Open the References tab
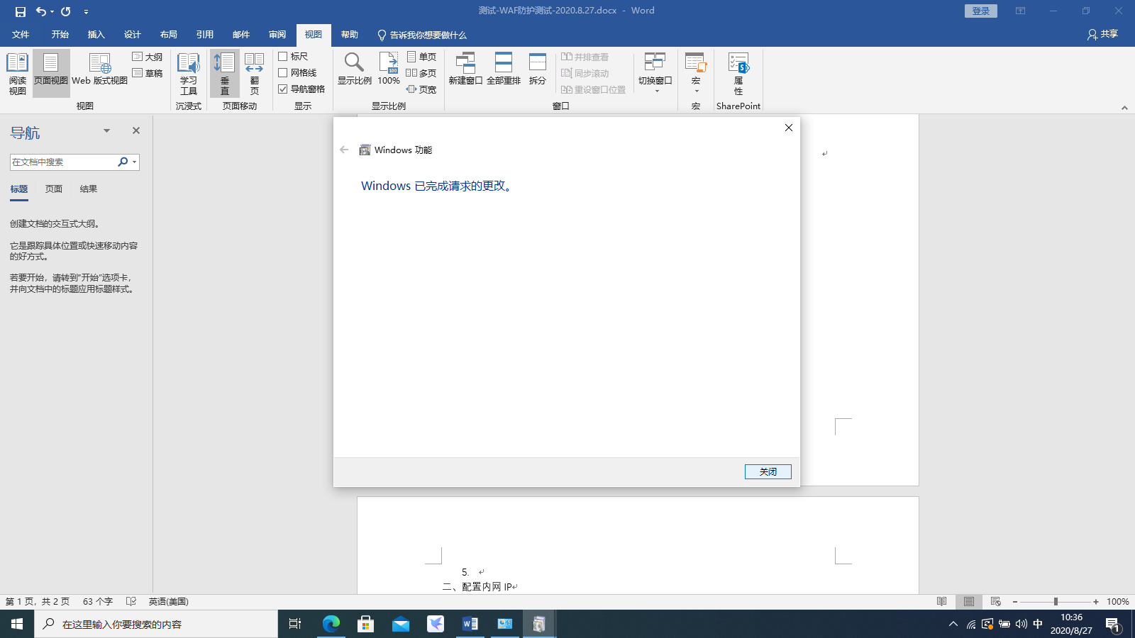Screen dimensions: 1135x638 (204, 35)
